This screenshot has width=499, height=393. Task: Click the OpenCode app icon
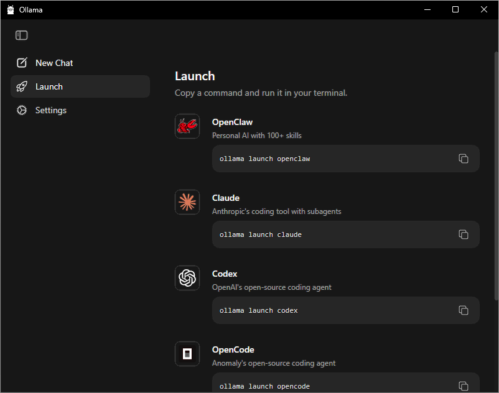pos(187,354)
